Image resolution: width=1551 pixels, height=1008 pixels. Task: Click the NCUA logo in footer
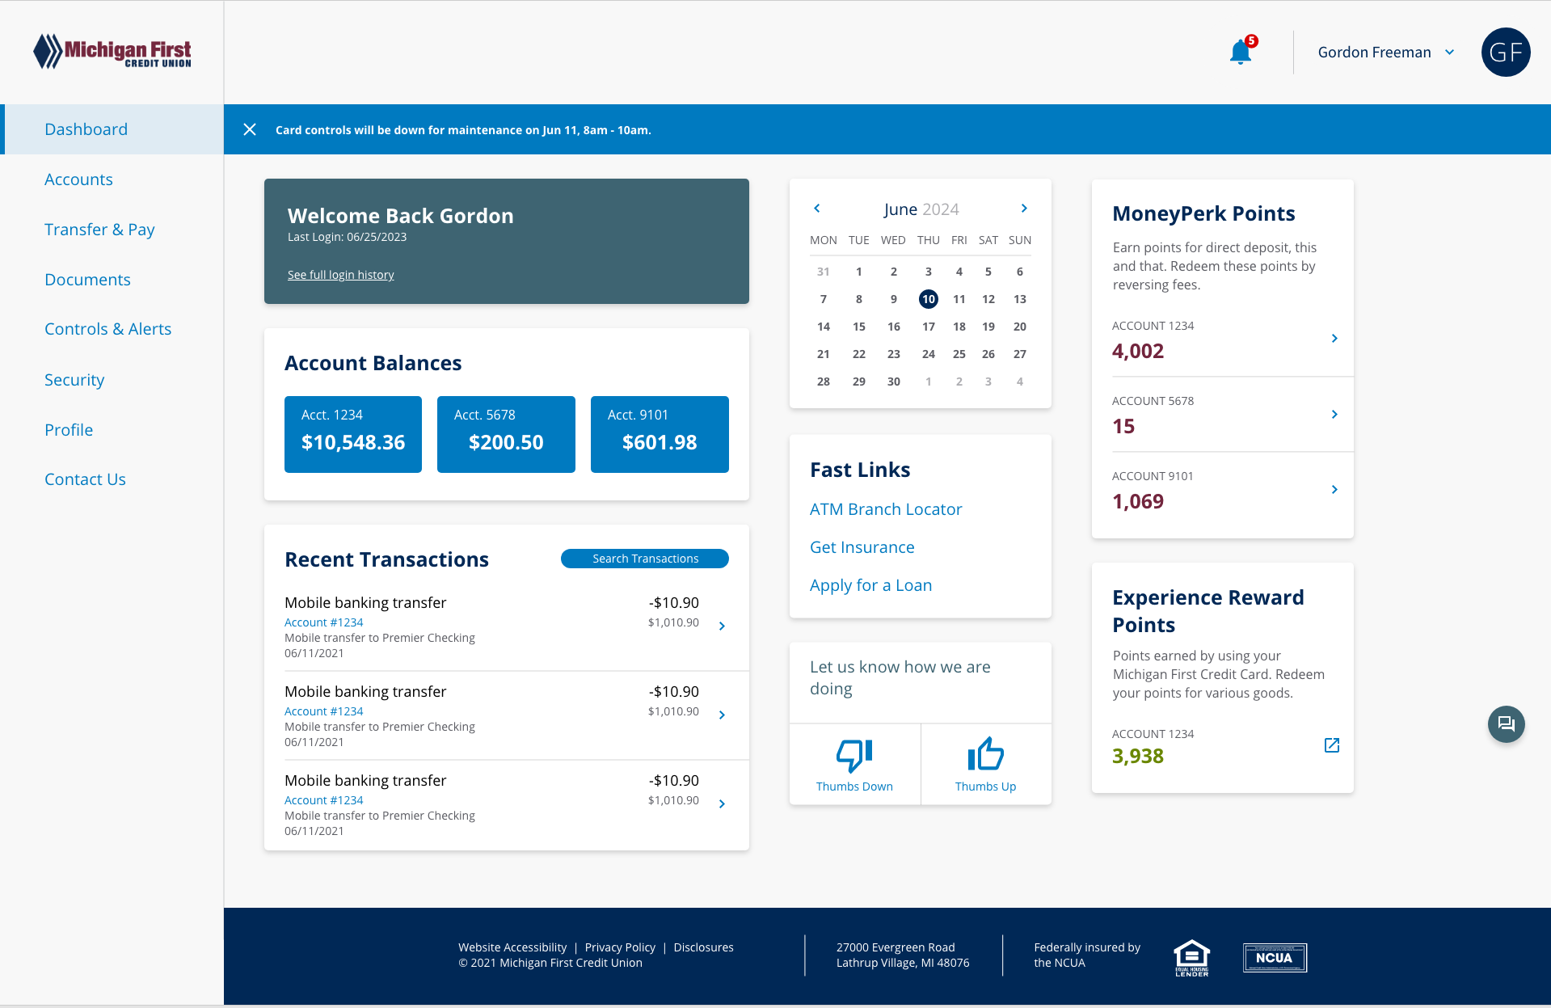[x=1275, y=958]
